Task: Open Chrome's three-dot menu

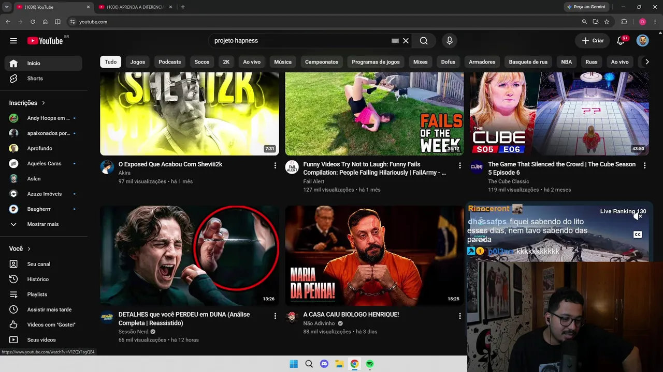Action: click(x=655, y=22)
